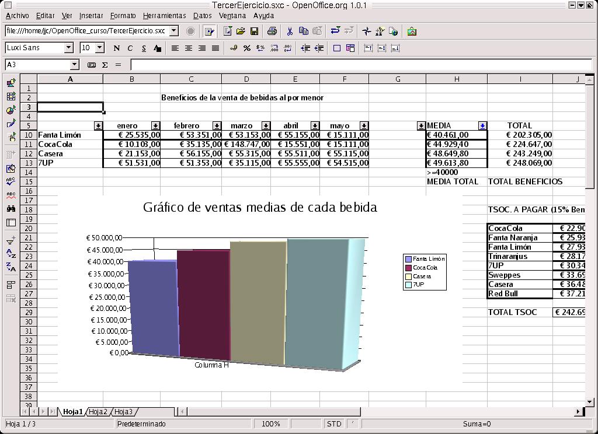Apply currency number format icon

[234, 48]
